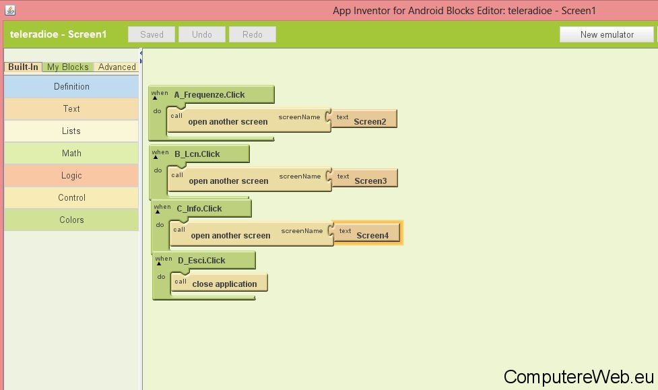
Task: Collapse the D_Esci.Click block triangle
Action: [159, 264]
